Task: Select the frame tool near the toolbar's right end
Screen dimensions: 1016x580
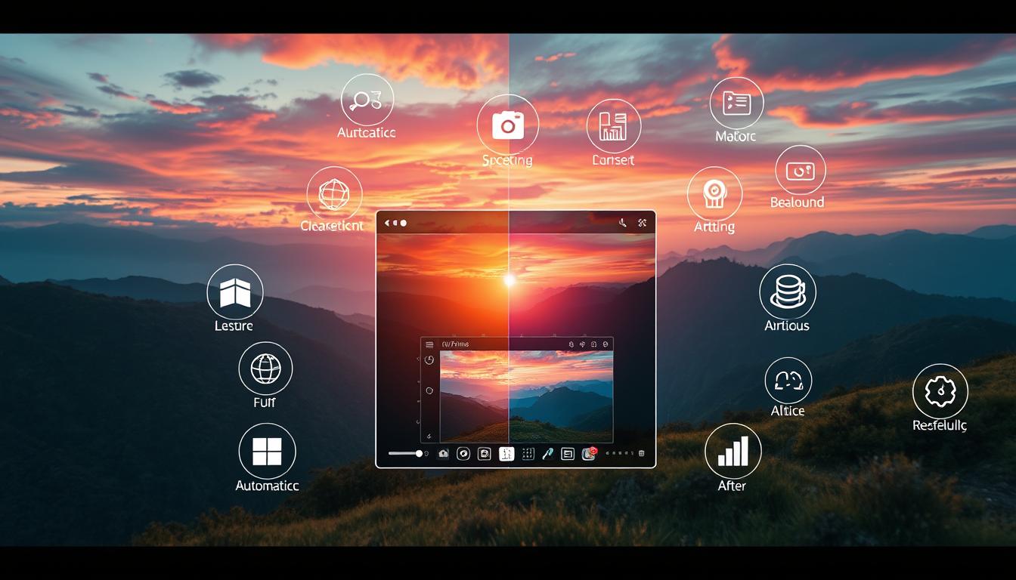Action: click(x=566, y=454)
